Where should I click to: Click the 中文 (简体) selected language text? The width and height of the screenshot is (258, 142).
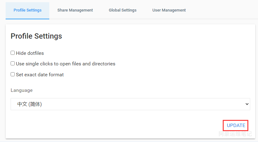[29, 104]
